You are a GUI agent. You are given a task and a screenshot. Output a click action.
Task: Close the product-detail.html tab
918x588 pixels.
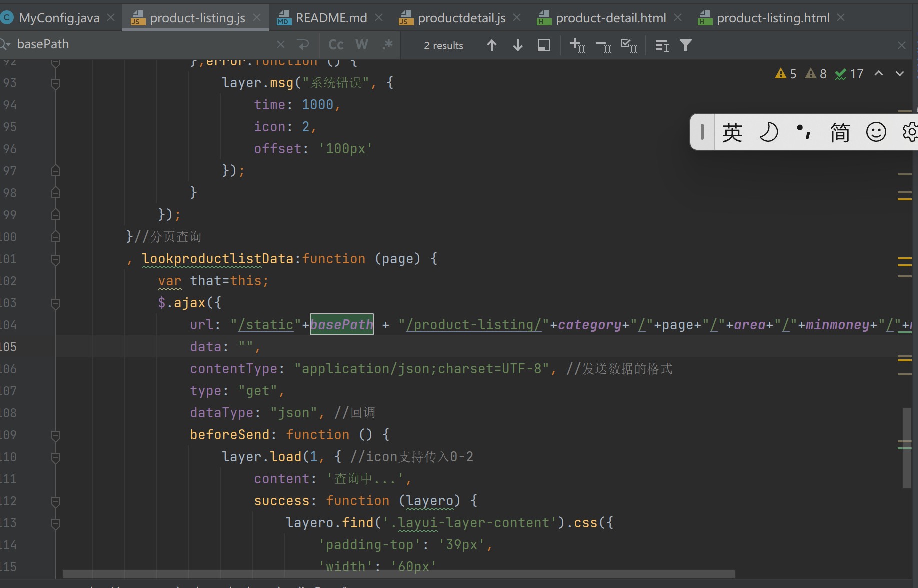click(678, 18)
